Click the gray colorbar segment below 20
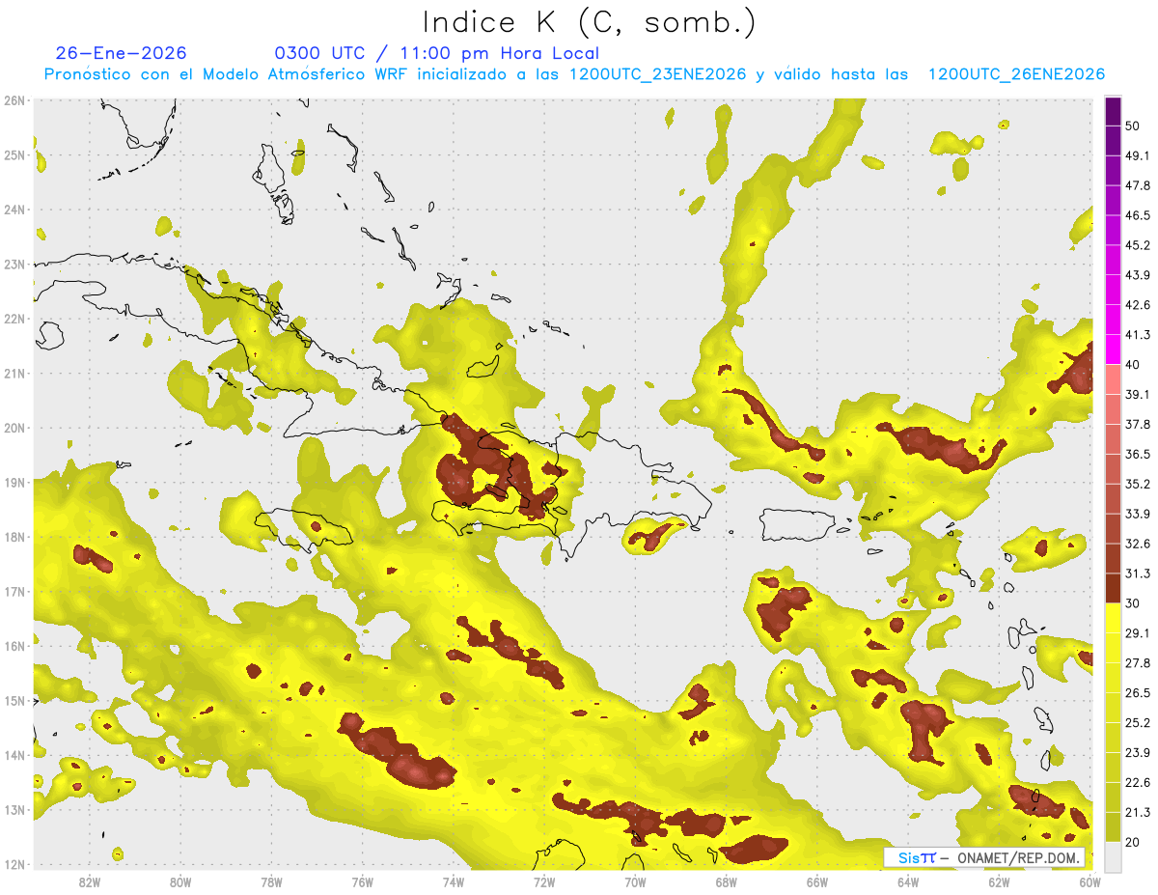1158x895 pixels. [x=1113, y=856]
